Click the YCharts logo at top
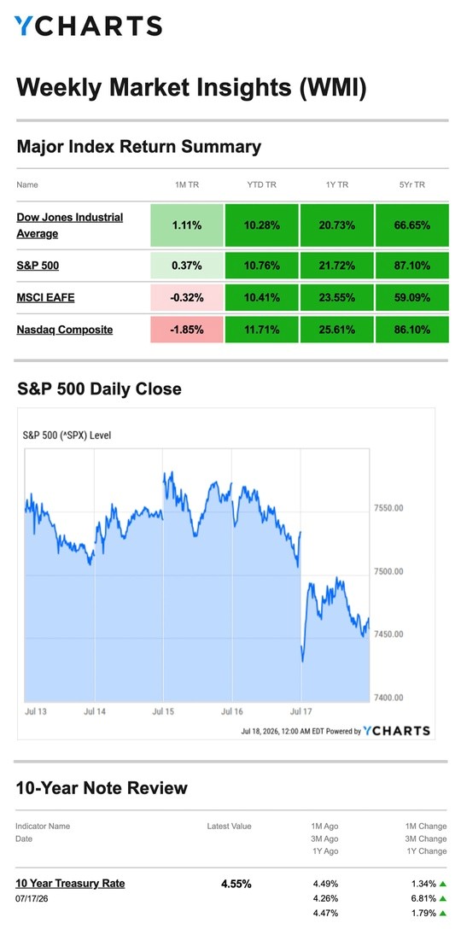 click(x=88, y=26)
